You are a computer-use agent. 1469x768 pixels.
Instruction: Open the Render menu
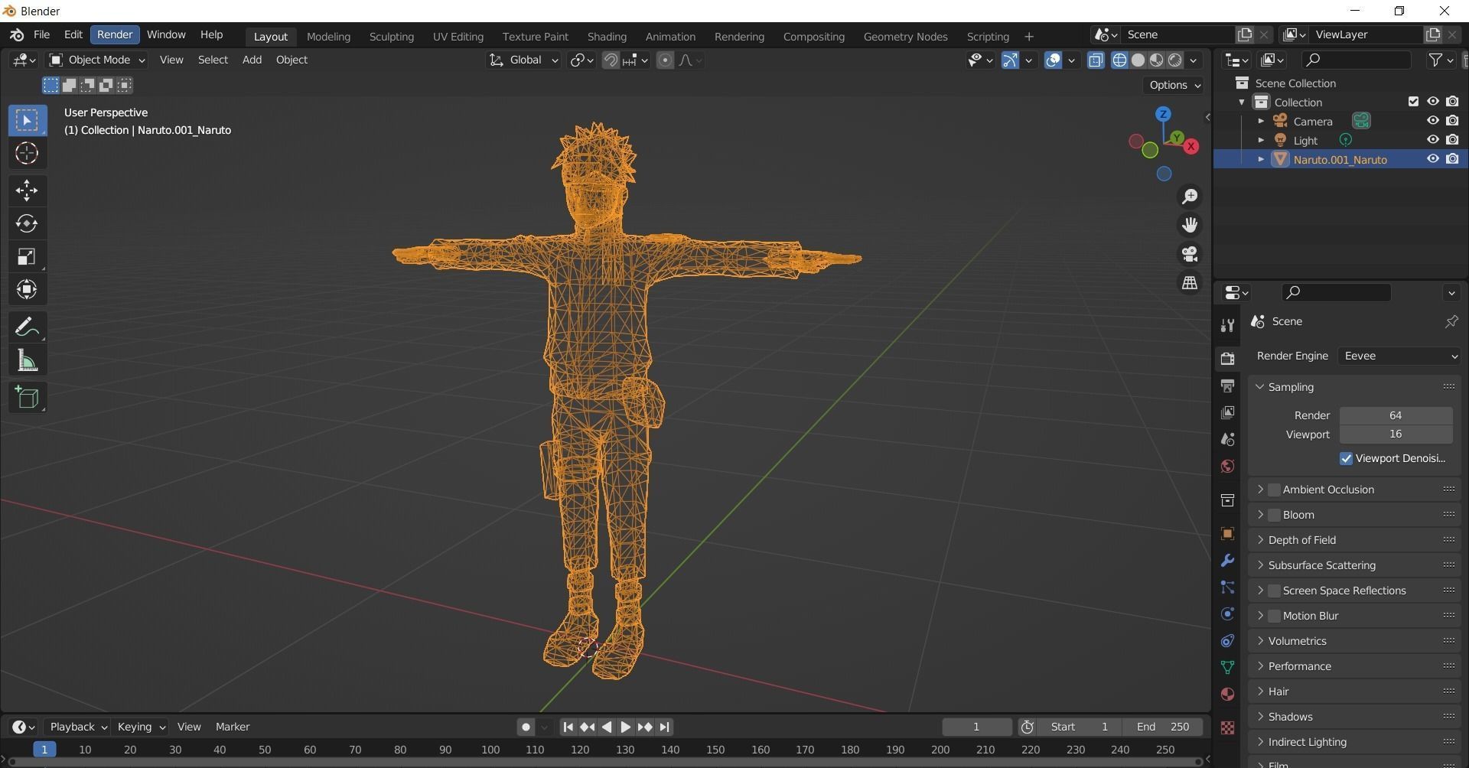tap(115, 34)
